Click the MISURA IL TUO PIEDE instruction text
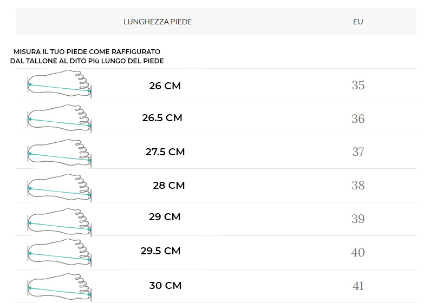Viewport: 430px width, 303px height. coord(87,56)
